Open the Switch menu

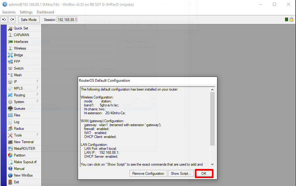(x=24, y=68)
